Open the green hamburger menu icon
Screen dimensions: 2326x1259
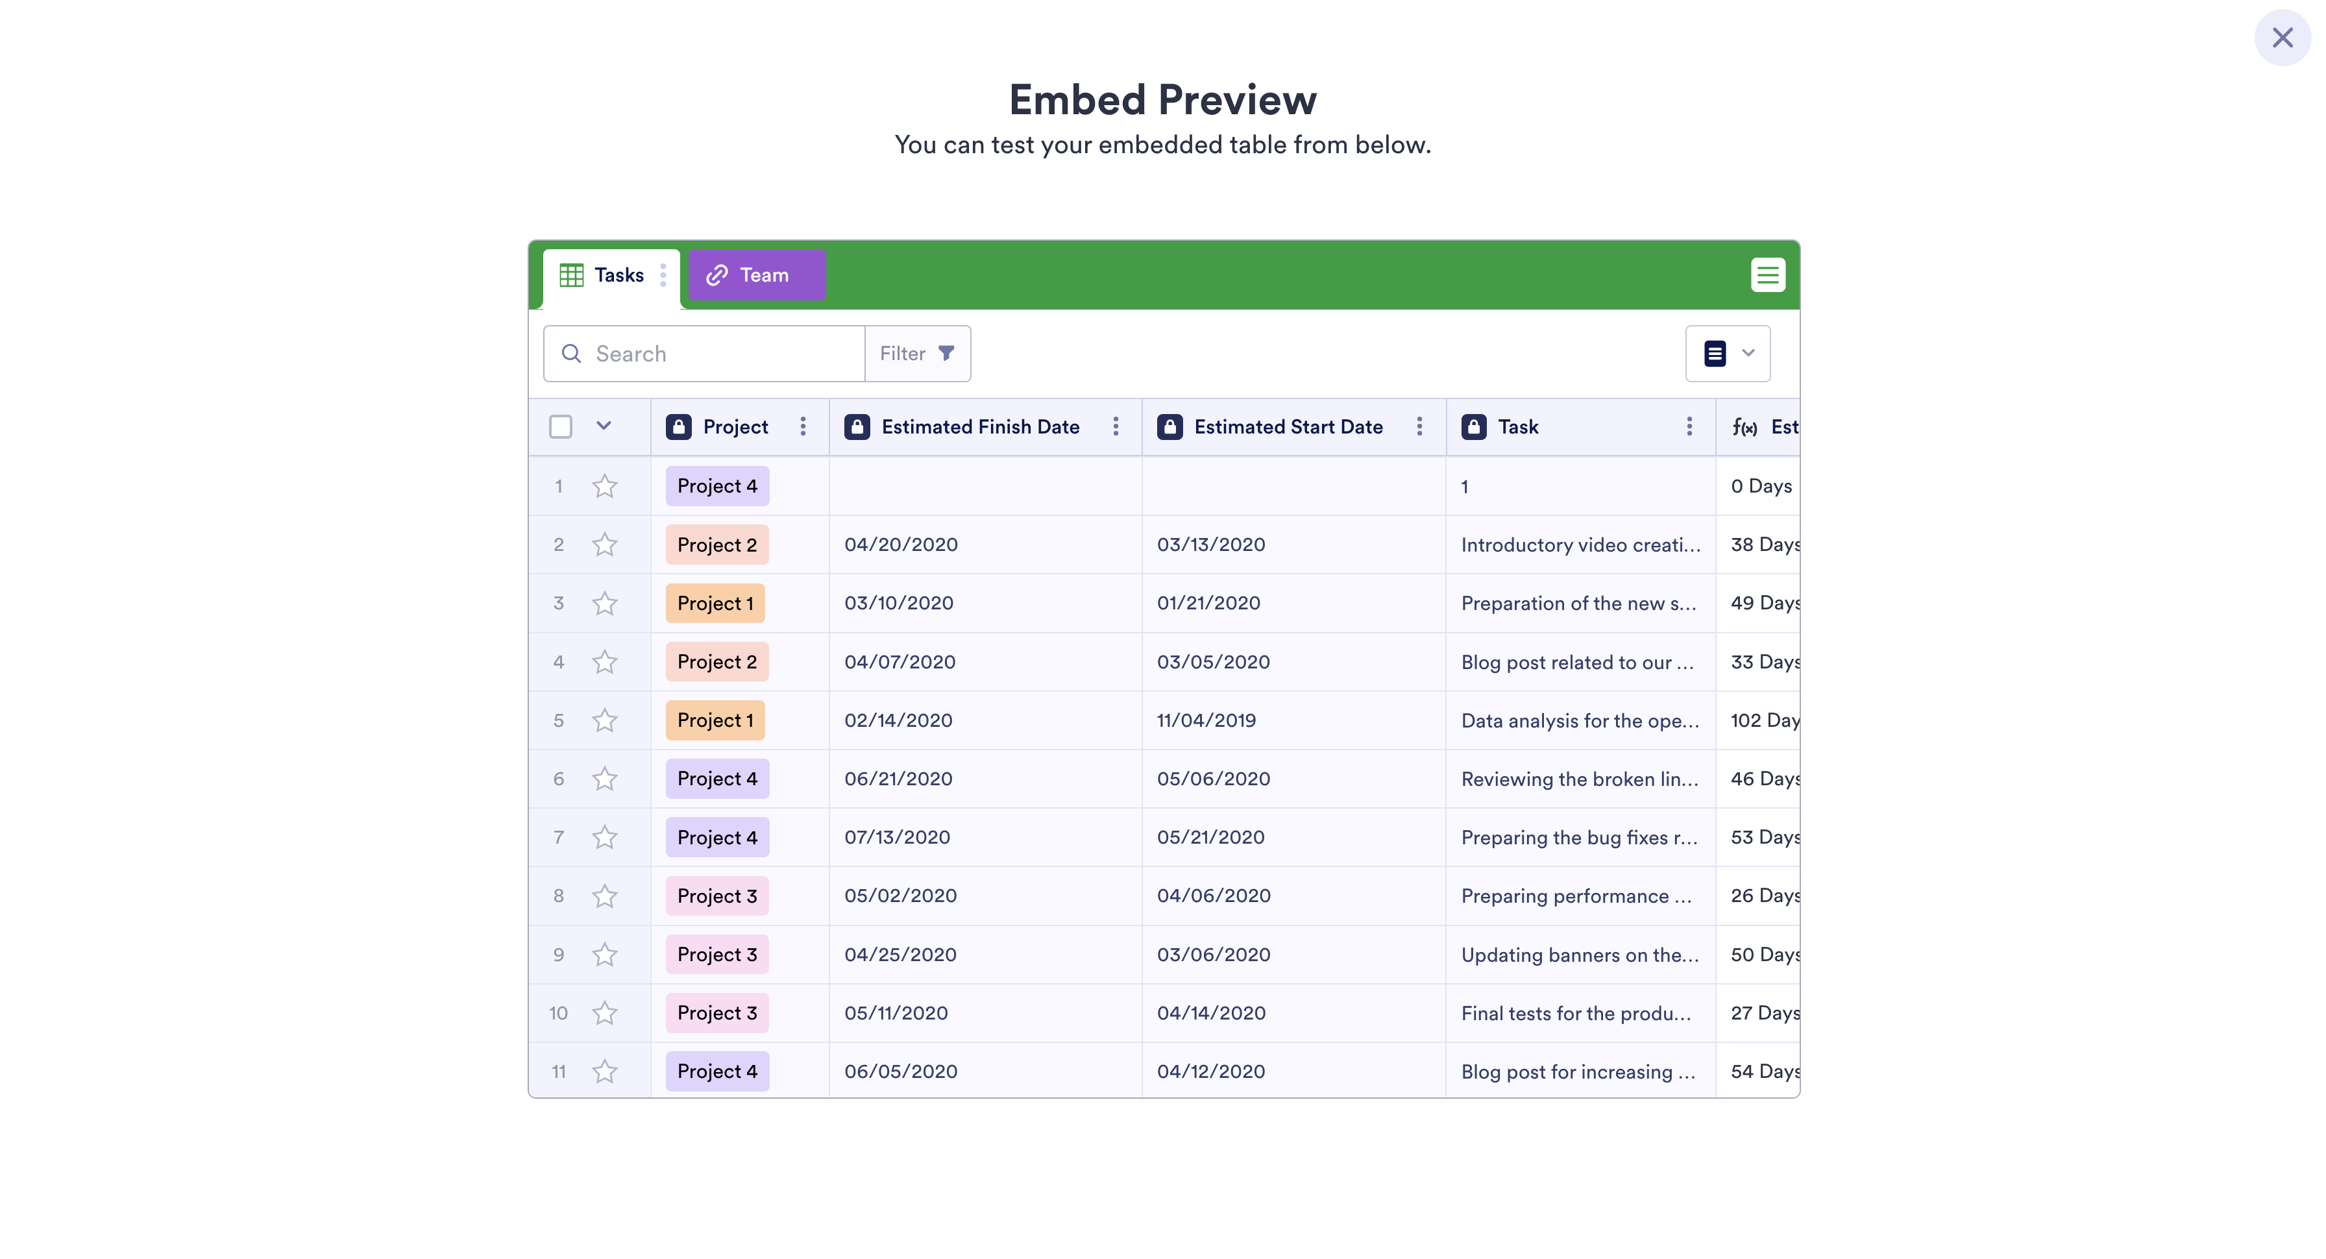pyautogui.click(x=1767, y=275)
